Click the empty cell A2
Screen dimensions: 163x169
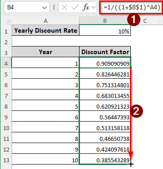(x=46, y=41)
